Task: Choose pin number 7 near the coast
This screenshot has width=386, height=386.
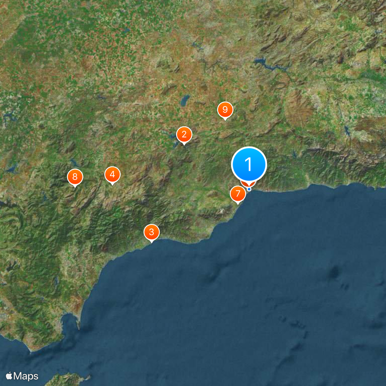Action: click(238, 194)
